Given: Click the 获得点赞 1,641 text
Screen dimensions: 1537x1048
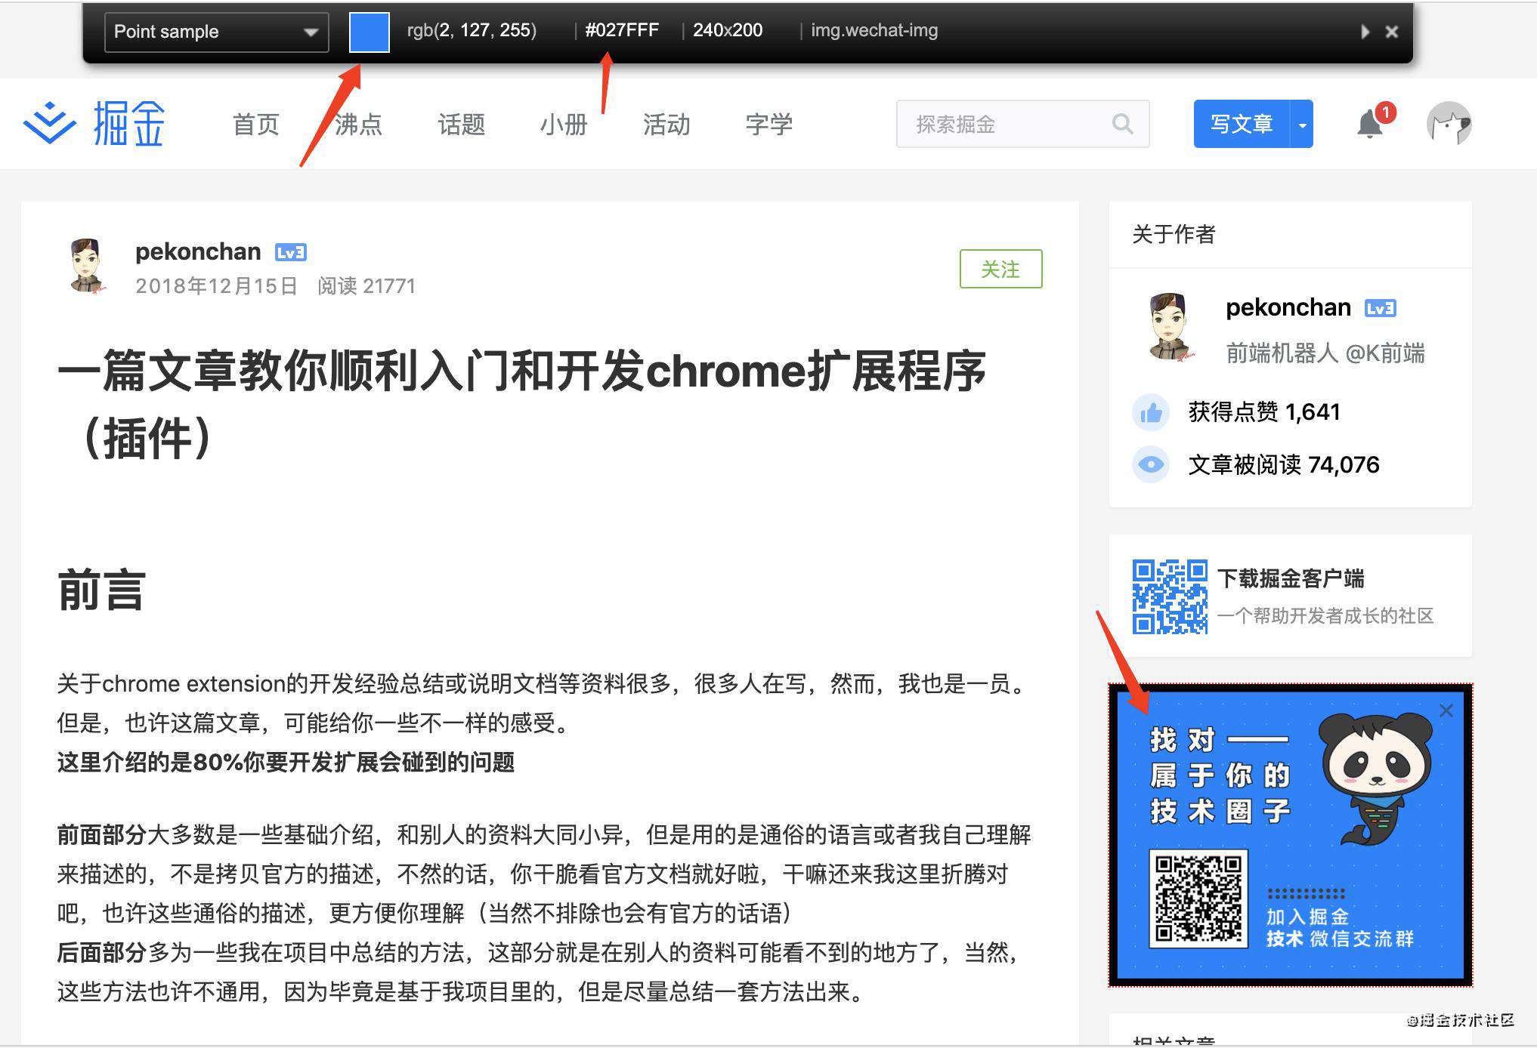Looking at the screenshot, I should (1264, 412).
